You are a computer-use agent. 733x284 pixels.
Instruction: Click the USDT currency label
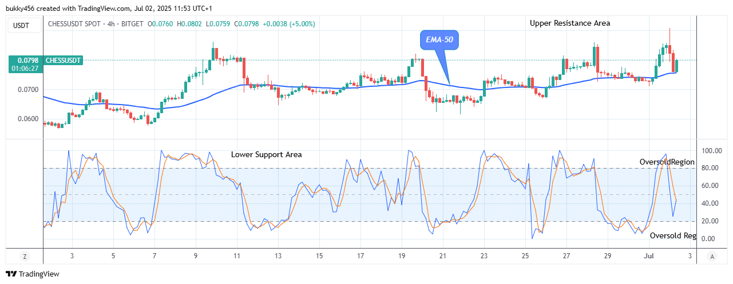coord(25,24)
